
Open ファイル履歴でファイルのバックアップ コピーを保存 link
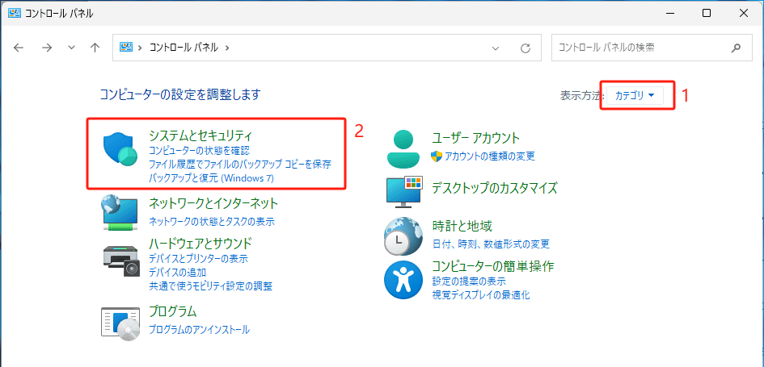point(240,165)
